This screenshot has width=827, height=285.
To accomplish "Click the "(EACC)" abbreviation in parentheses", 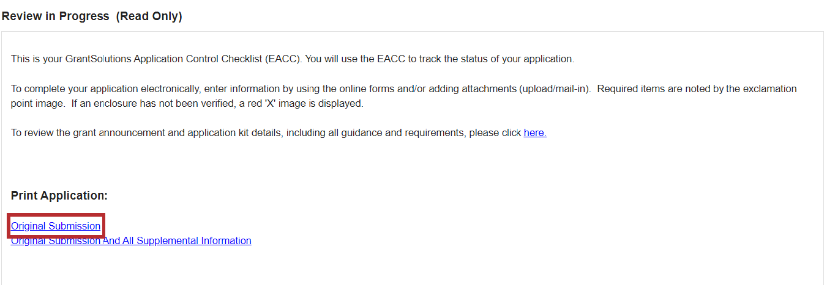I will coord(282,59).
